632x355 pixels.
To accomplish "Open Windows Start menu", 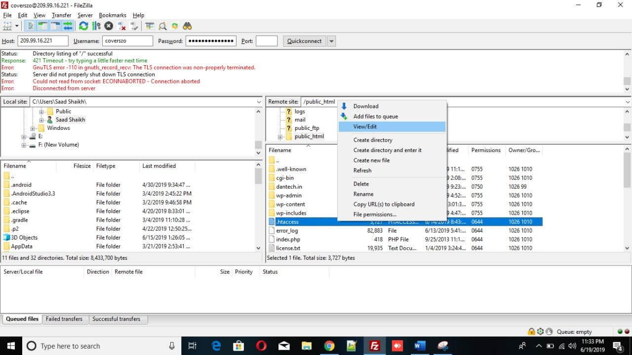I will pyautogui.click(x=11, y=346).
